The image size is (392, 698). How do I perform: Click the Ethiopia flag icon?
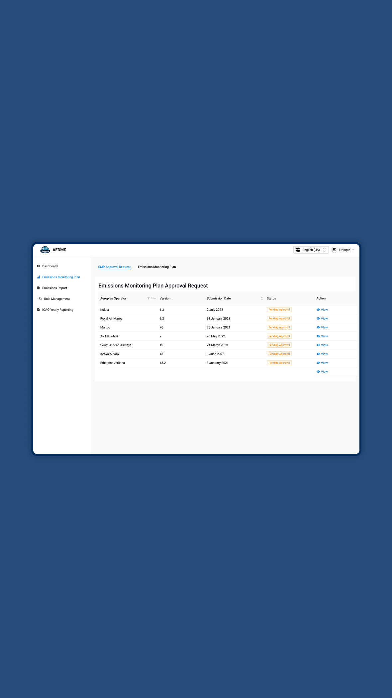tap(334, 250)
